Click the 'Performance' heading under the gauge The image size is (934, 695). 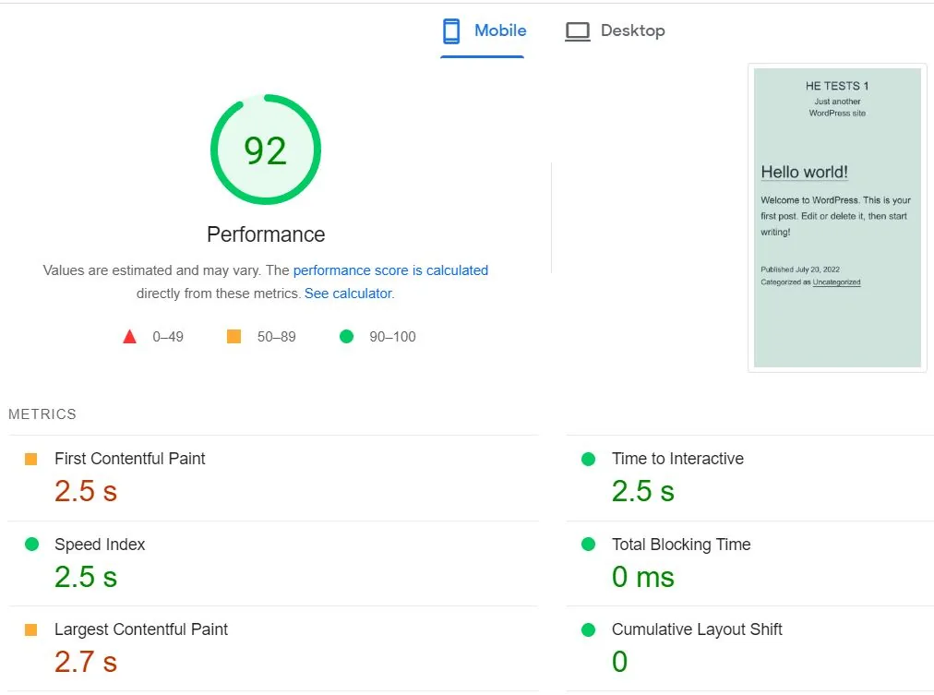point(266,234)
